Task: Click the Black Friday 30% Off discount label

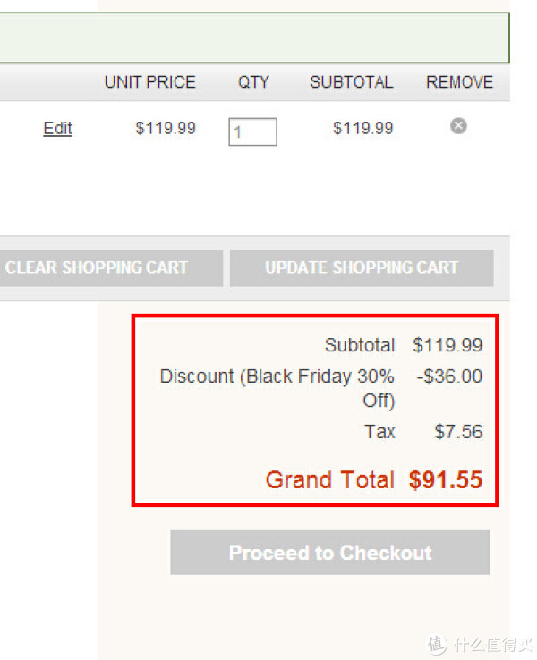Action: (277, 388)
